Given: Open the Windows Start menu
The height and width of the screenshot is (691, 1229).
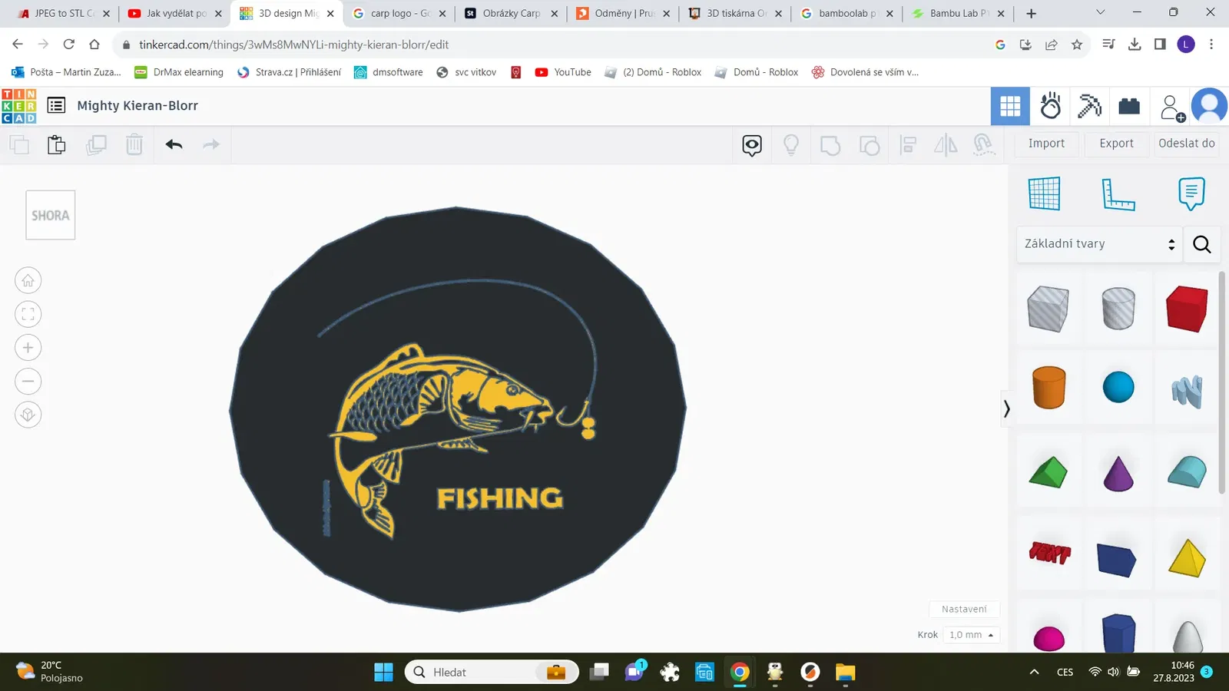Looking at the screenshot, I should pyautogui.click(x=383, y=673).
